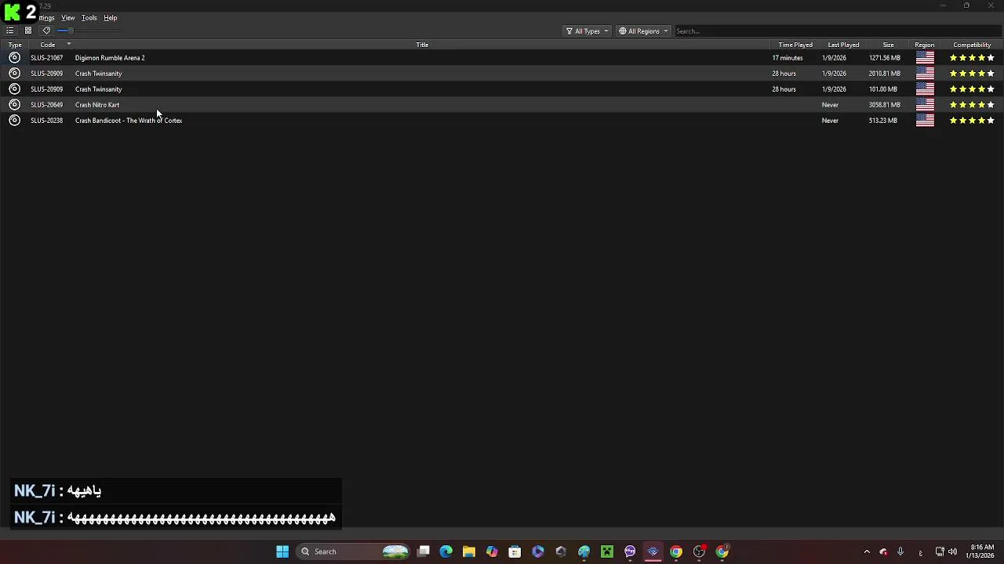The height and width of the screenshot is (564, 1004).
Task: Click disc icon of the 101.00 MB Crash Twinsanity
Action: click(x=14, y=89)
